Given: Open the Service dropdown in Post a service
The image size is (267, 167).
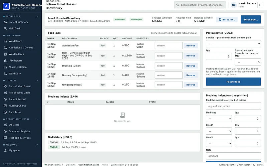Looking at the screenshot, I should pos(233,44).
